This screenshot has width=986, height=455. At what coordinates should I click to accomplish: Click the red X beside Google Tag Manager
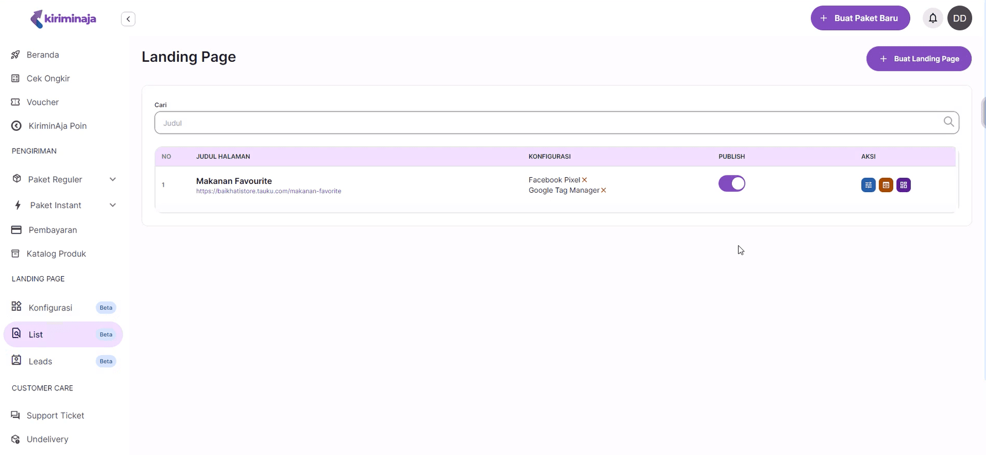click(x=603, y=191)
